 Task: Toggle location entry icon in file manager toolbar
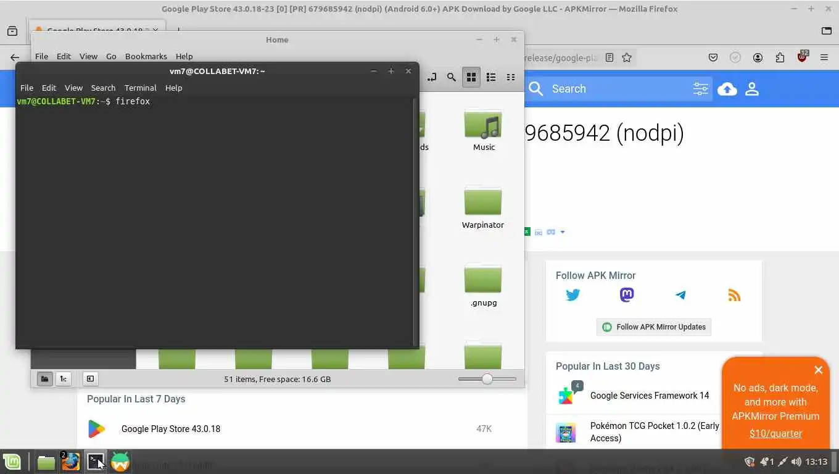(x=432, y=77)
